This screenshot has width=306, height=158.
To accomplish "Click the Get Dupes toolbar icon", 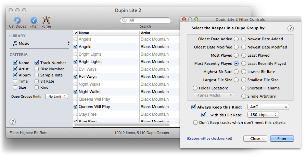I will (x=17, y=20).
